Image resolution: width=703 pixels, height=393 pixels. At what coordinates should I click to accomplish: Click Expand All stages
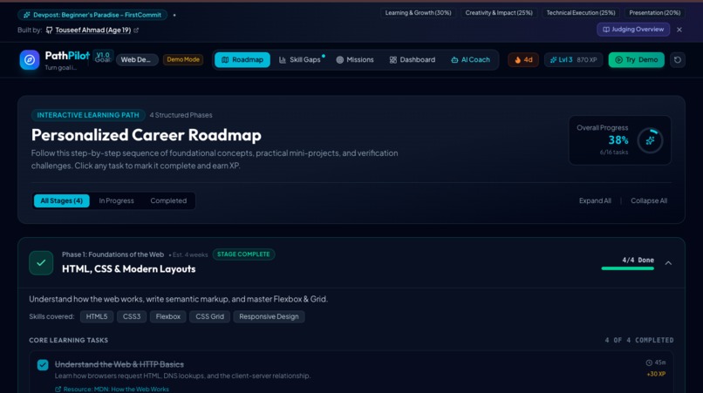595,200
